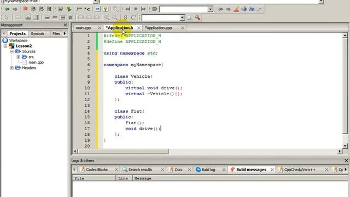
Task: Close the main.cpp editor tab
Action: click(100, 28)
